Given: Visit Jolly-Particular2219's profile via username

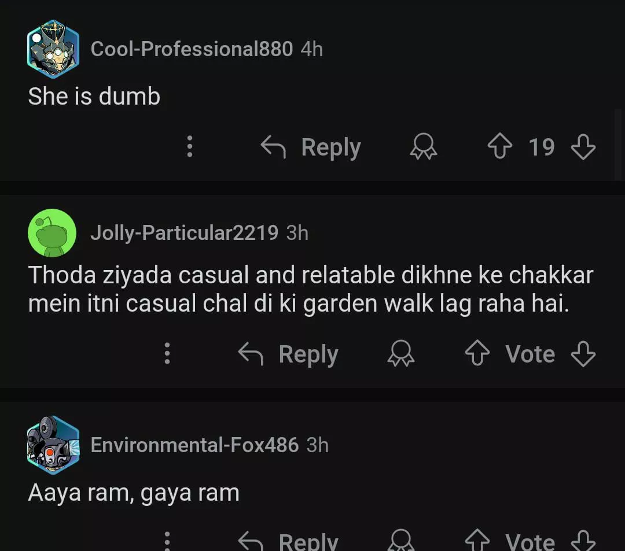Looking at the screenshot, I should tap(184, 233).
